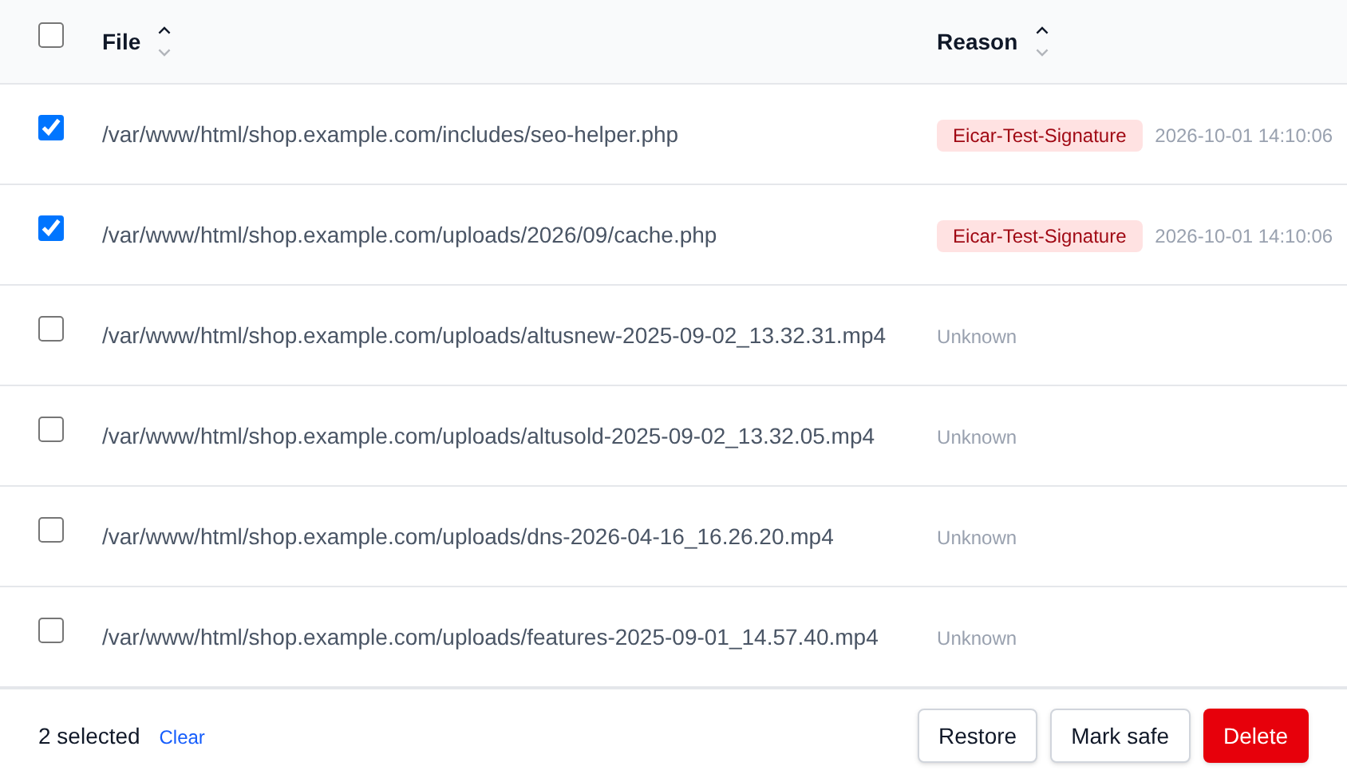Viewport: 1347px width, 782px height.
Task: Click Unknown reason for features mp4 row
Action: pyautogui.click(x=977, y=638)
